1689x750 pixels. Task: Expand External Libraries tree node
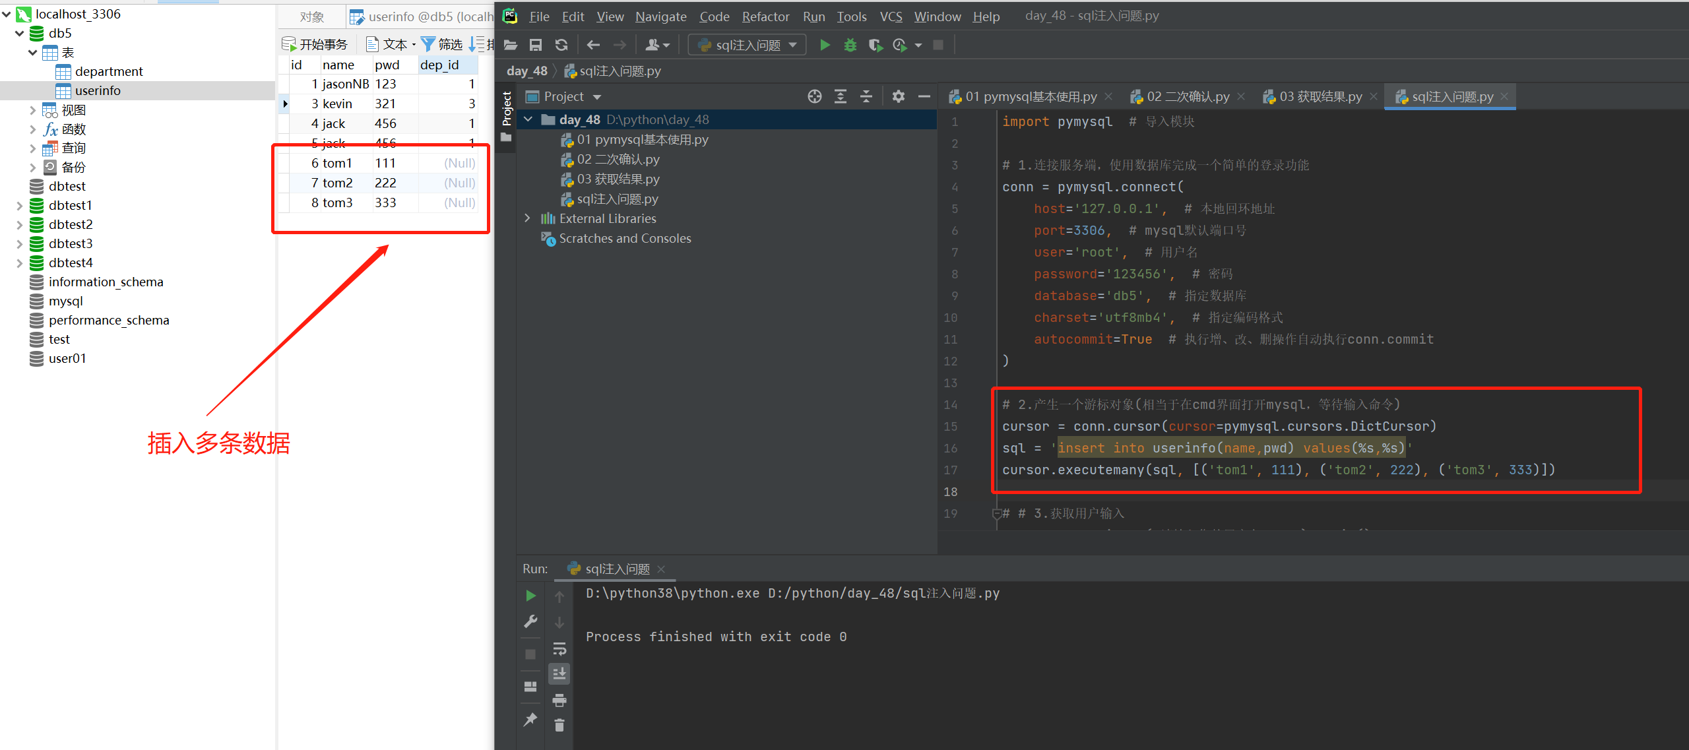pos(527,218)
